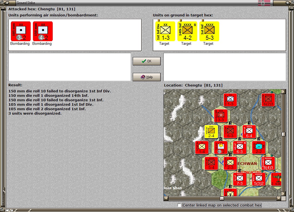Select the 14th Inf 4-2 target counter
This screenshot has width=294, height=212.
[187, 31]
